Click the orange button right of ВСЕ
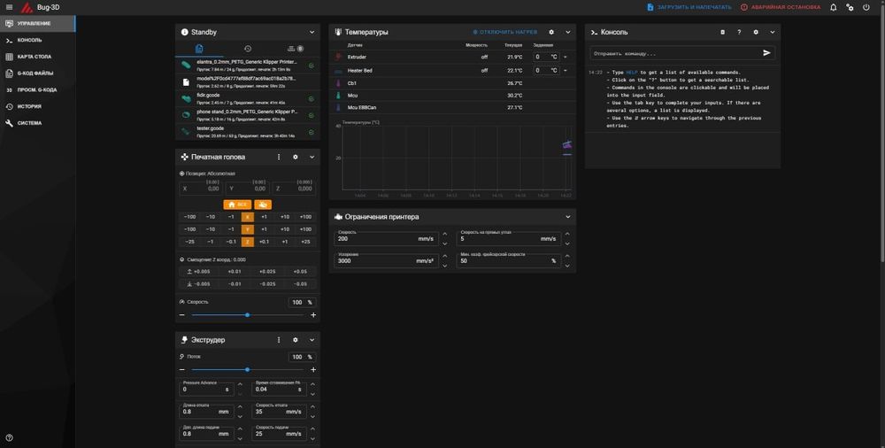The image size is (885, 448). (x=263, y=205)
